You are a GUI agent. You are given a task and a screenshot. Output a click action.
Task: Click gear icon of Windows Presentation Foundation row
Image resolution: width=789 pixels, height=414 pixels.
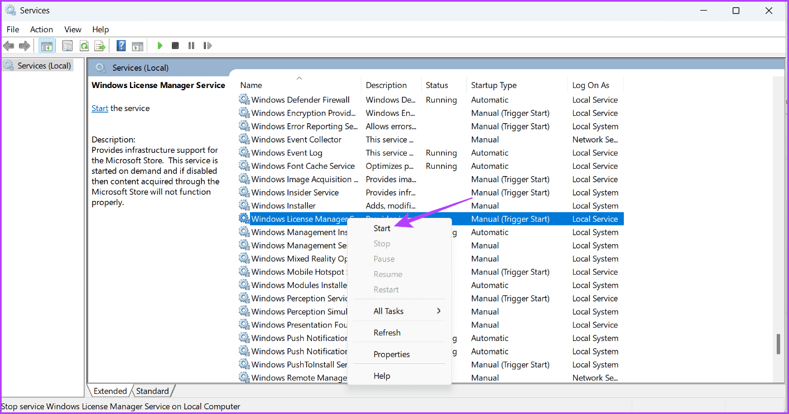coord(244,325)
